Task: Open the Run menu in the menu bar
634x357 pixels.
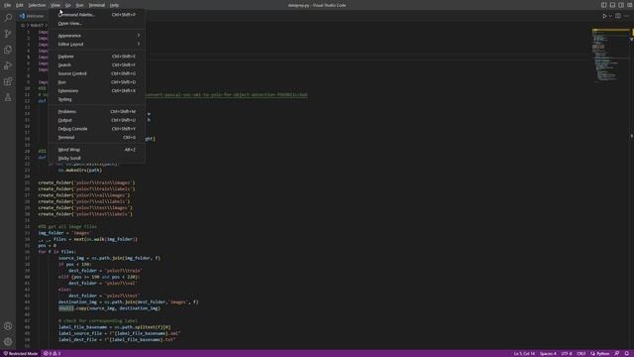Action: [79, 5]
